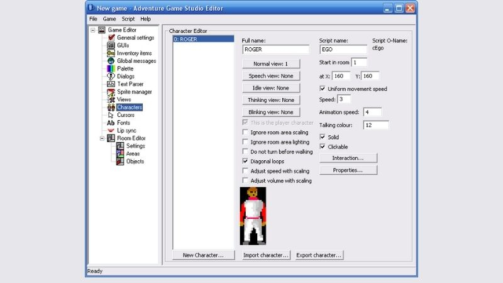Screen dimensions: 503x283
Task: Open General settings in the tree
Action: (135, 38)
